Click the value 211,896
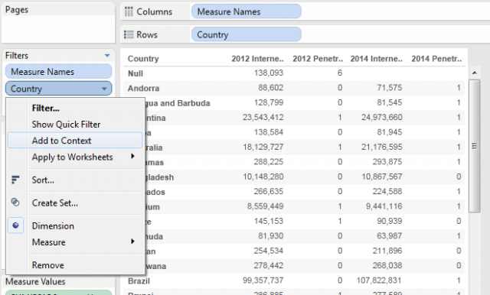Screen dimensions: 490x295 pyautogui.click(x=387, y=251)
